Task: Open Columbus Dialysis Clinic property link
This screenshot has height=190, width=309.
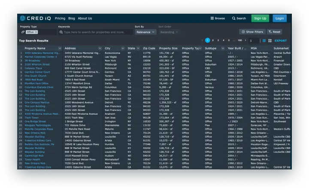Action: 39,87
